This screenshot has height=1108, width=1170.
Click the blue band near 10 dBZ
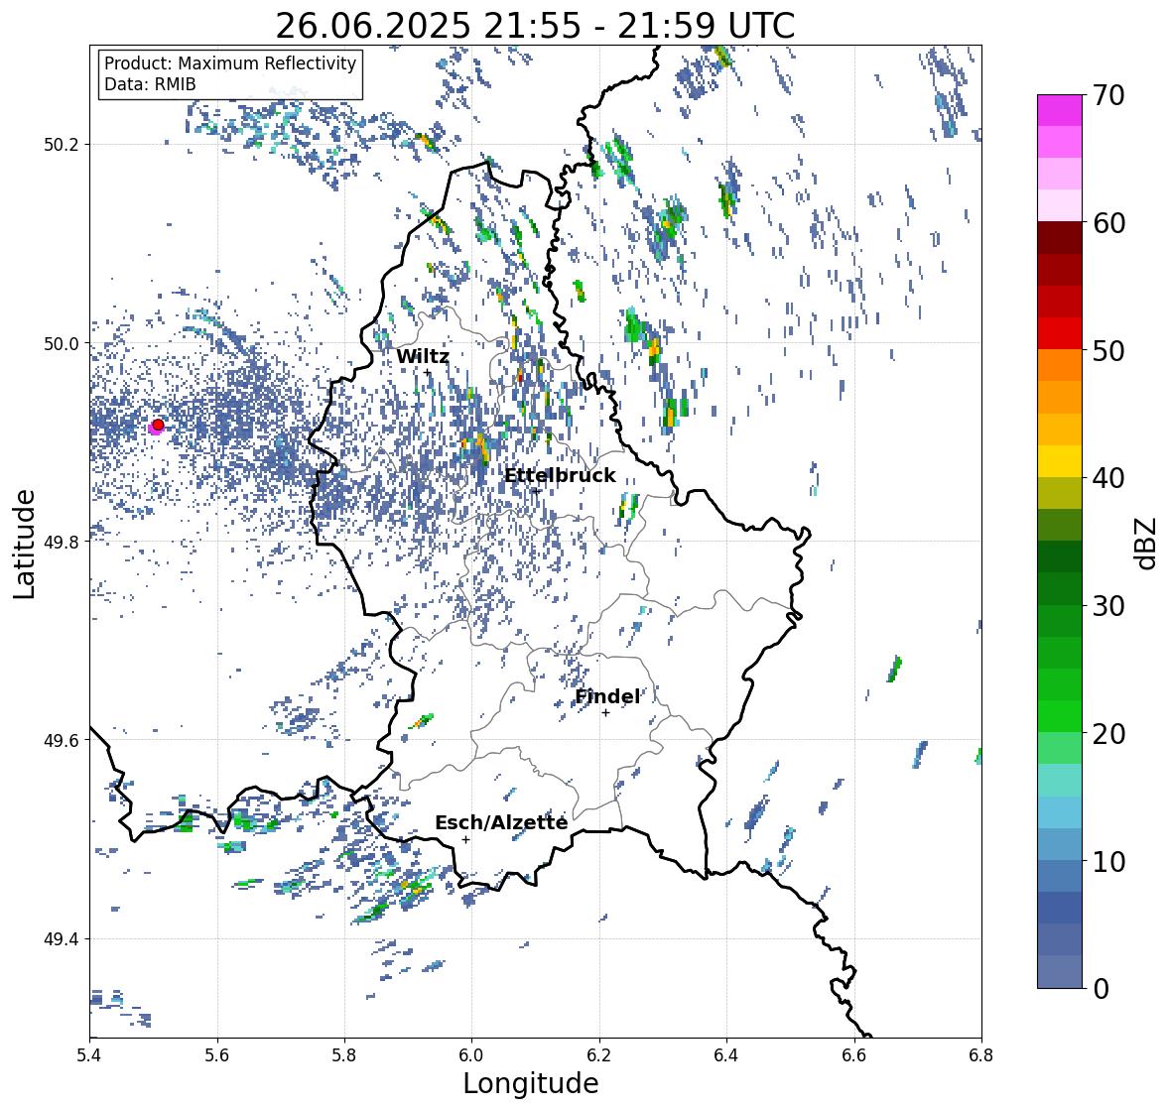pyautogui.click(x=1060, y=876)
